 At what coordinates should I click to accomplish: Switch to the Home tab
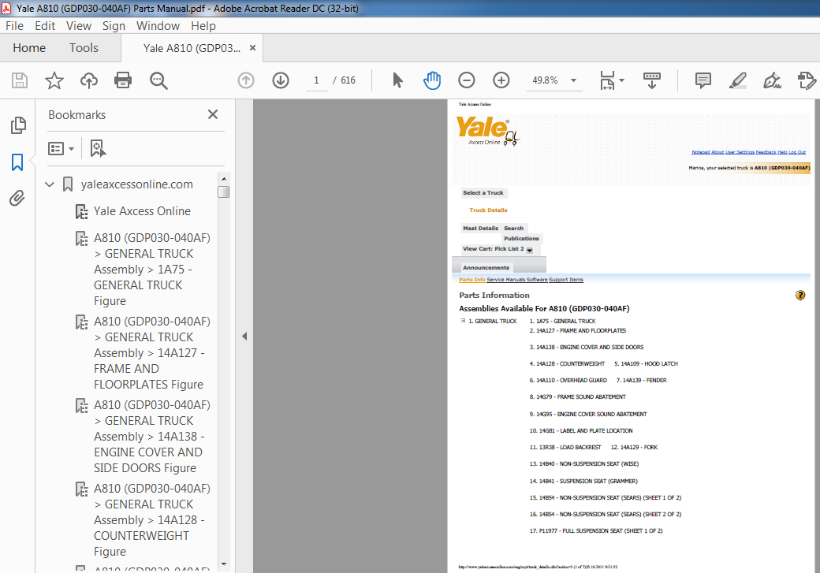[29, 48]
